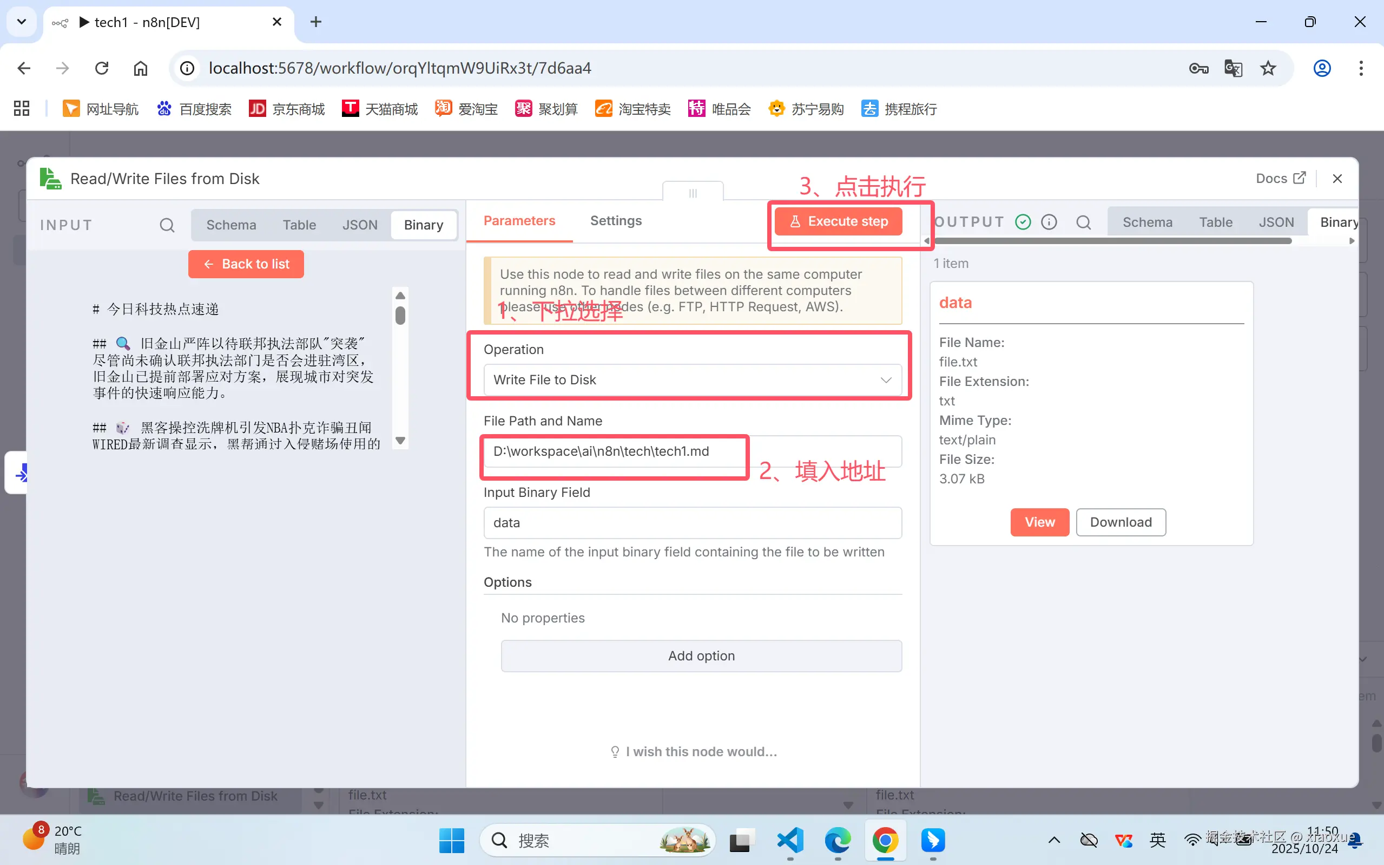1384x865 pixels.
Task: Open the search in the INPUT panel
Action: point(166,225)
